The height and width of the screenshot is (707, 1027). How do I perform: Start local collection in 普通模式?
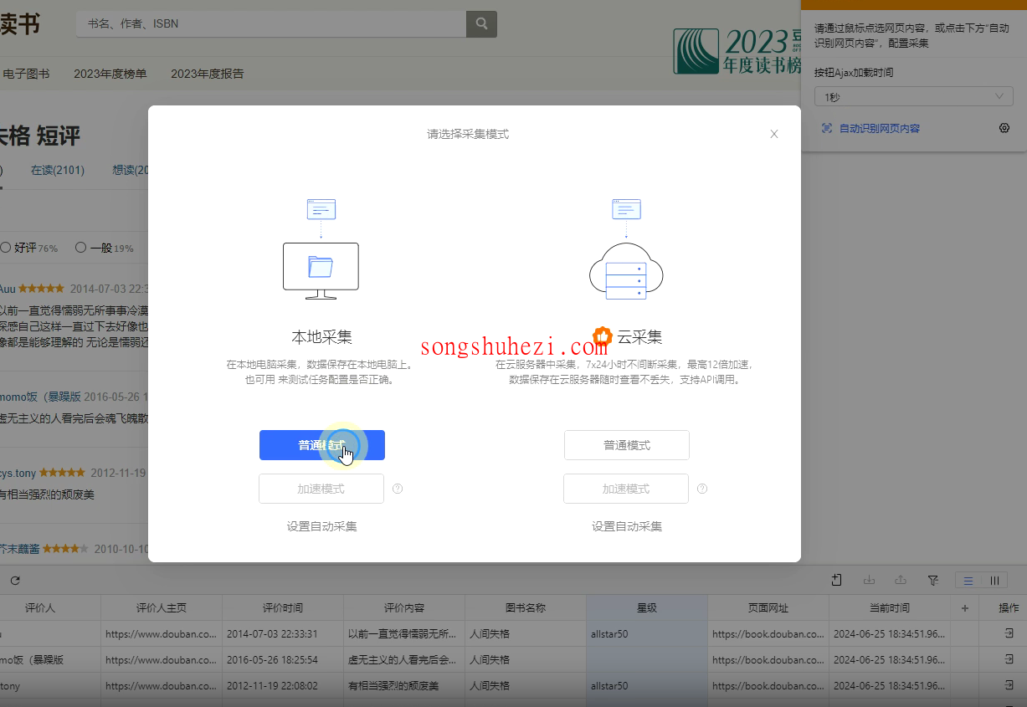coord(322,445)
